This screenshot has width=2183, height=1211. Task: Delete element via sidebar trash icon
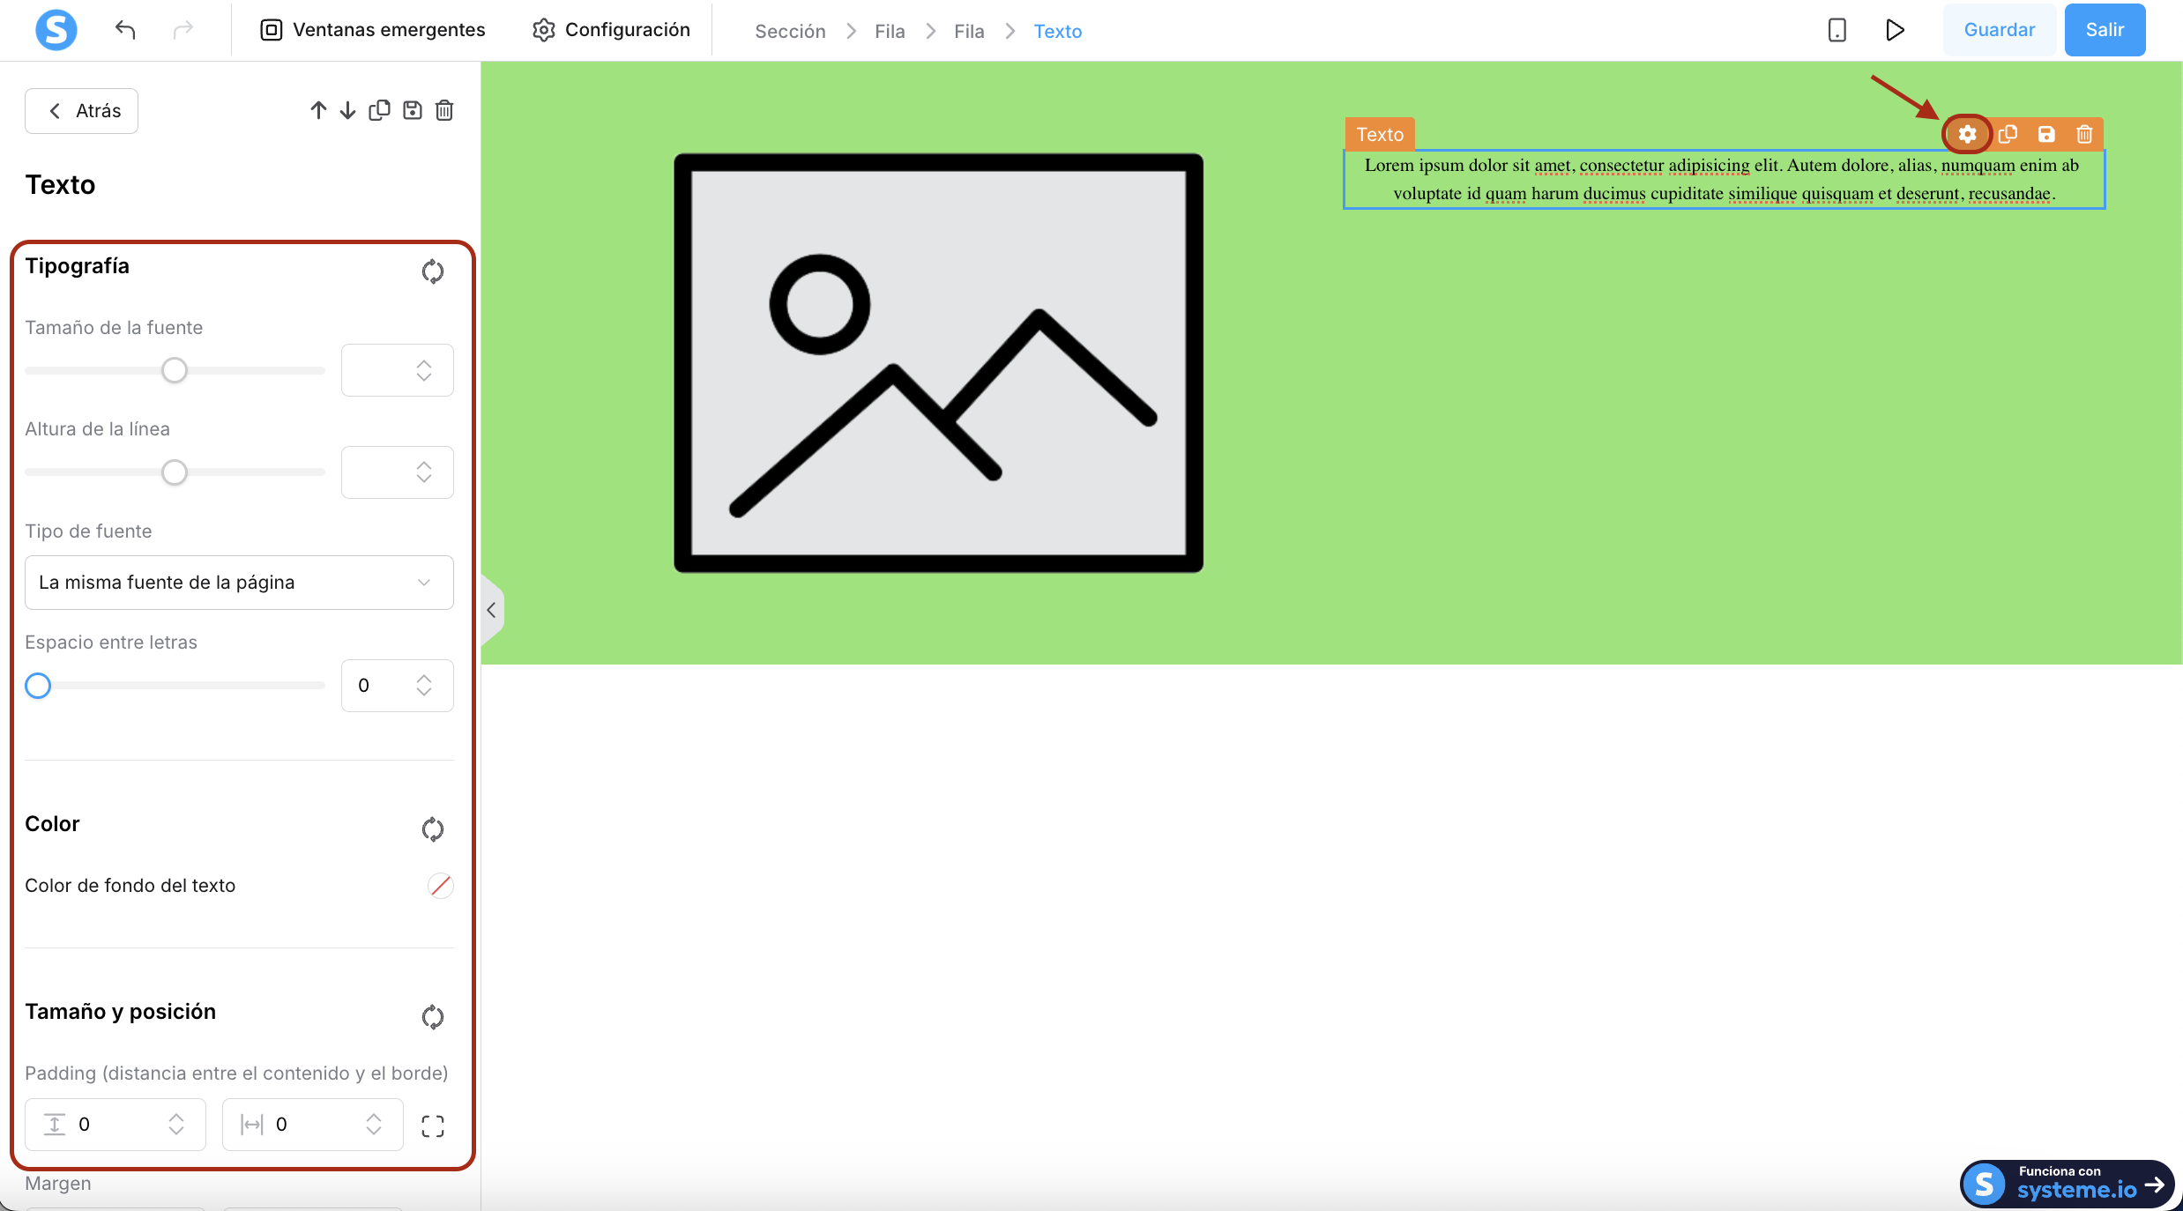tap(444, 110)
